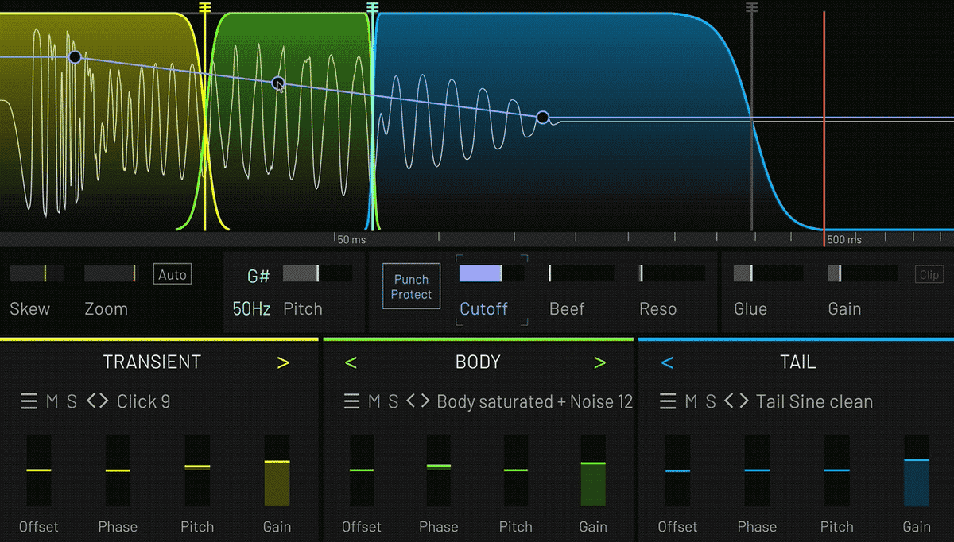Open the Tail hamburger menu
This screenshot has width=954, height=542.
click(666, 401)
